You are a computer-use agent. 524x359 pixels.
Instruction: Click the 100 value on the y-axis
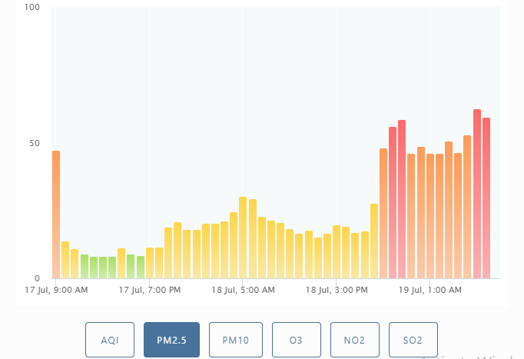click(x=32, y=8)
